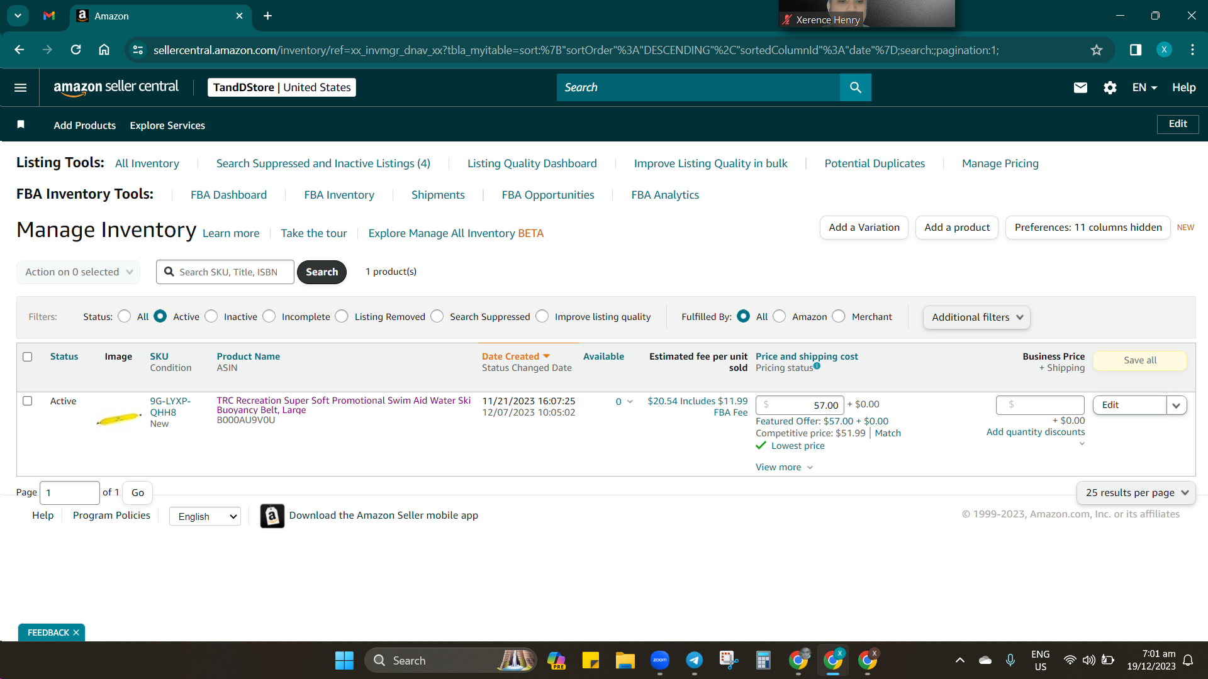Open the Explore Services menu
The height and width of the screenshot is (679, 1208).
167,125
